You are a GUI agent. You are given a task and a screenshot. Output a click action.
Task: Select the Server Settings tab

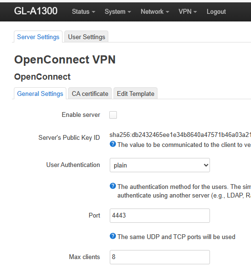[x=38, y=37]
